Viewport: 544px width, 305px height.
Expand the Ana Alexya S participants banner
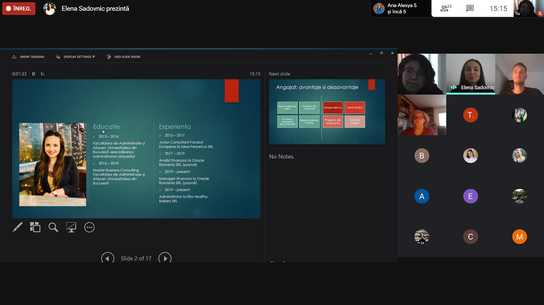400,9
